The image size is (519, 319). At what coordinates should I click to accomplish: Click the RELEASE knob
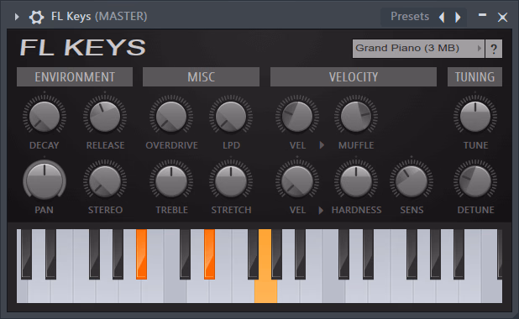(105, 117)
